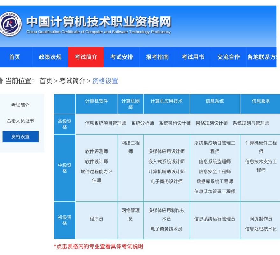Open 网络管理员 exam details
280x255 pixels.
pos(131,215)
